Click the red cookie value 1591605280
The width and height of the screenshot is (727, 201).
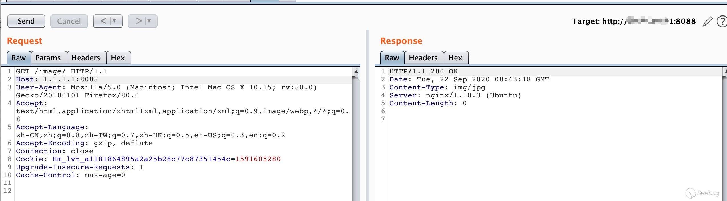258,159
